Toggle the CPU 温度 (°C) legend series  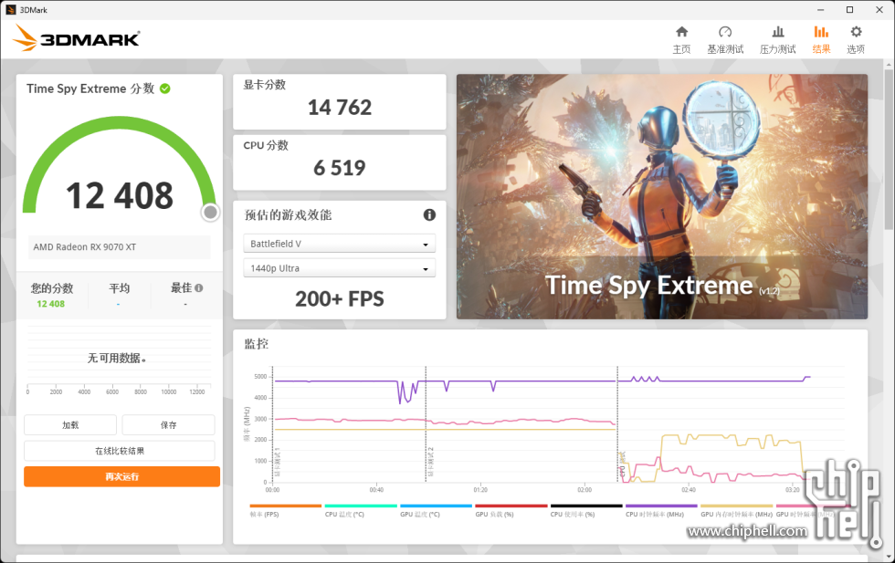point(361,510)
